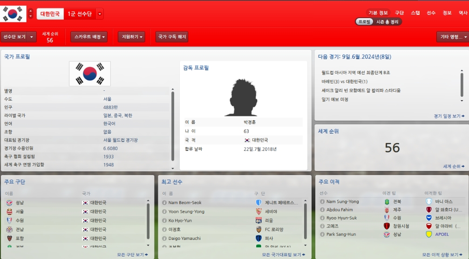Click the Lyon crest next to 리옹
The width and height of the screenshot is (469, 259).
pyautogui.click(x=259, y=220)
